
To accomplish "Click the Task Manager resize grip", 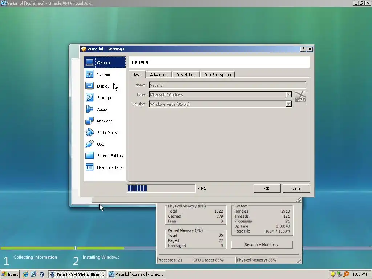I will 299,261.
